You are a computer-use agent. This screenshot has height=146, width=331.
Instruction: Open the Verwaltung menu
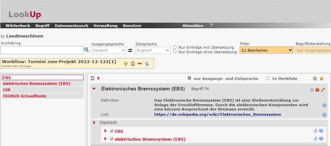[x=105, y=26]
